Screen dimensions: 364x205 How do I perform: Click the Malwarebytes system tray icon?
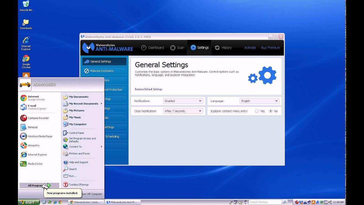click(301, 202)
